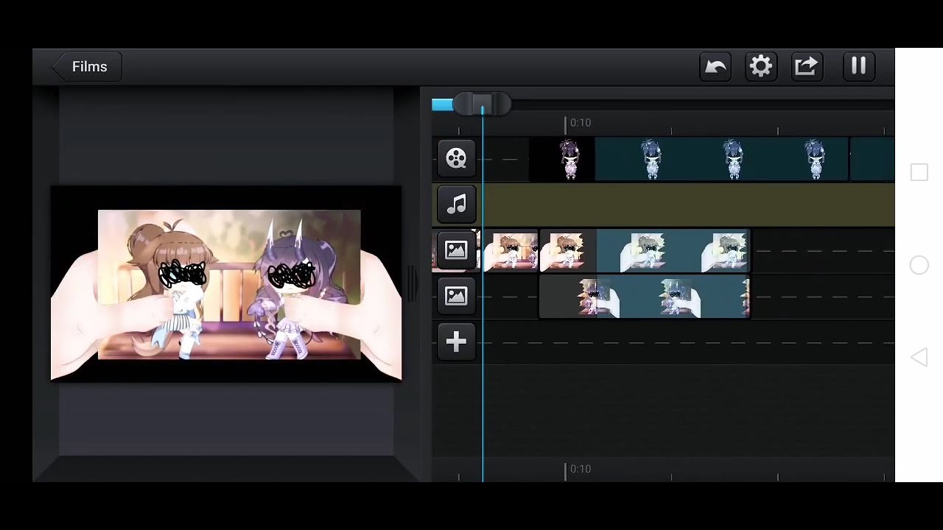This screenshot has height=530, width=943.
Task: Undo the last edit
Action: coord(715,67)
